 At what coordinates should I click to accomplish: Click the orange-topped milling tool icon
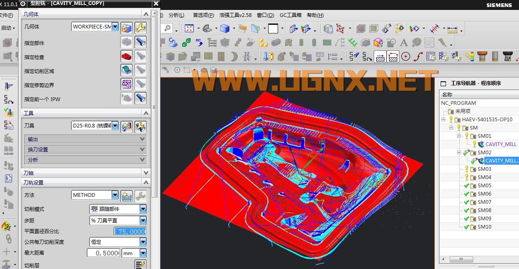(x=482, y=56)
